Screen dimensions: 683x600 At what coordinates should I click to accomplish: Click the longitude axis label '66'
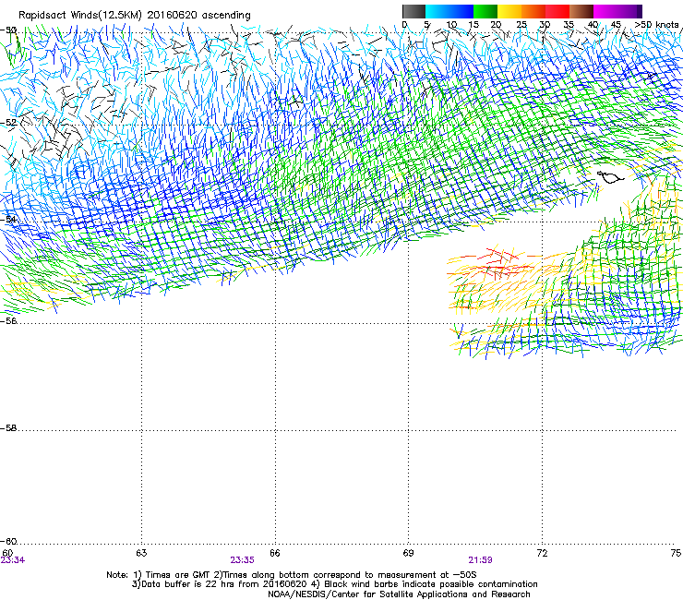[275, 553]
